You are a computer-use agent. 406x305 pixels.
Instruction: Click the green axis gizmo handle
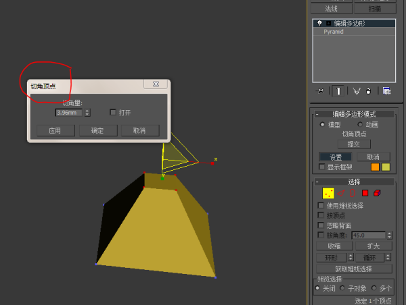click(x=162, y=179)
